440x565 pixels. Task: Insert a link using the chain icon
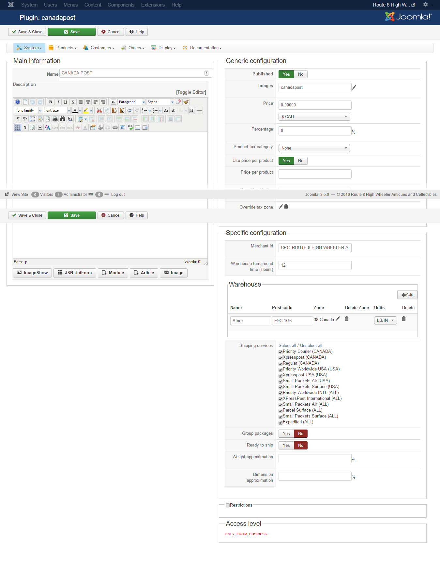115,128
